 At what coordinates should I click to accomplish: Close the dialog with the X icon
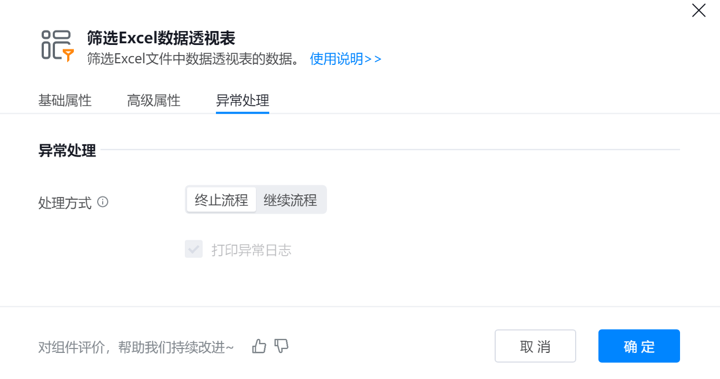click(698, 11)
